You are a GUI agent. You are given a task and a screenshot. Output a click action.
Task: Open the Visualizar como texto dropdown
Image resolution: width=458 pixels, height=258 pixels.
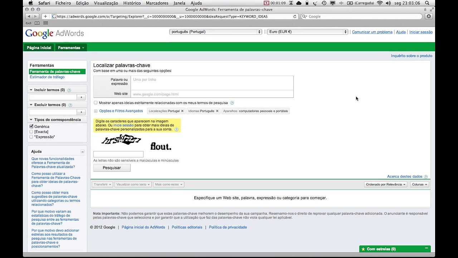click(x=133, y=185)
